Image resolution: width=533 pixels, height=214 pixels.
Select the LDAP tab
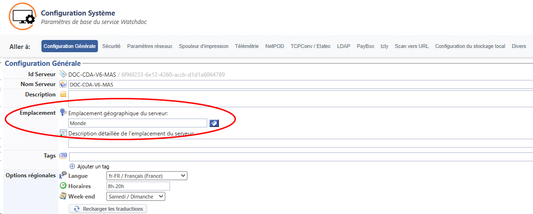pyautogui.click(x=344, y=46)
